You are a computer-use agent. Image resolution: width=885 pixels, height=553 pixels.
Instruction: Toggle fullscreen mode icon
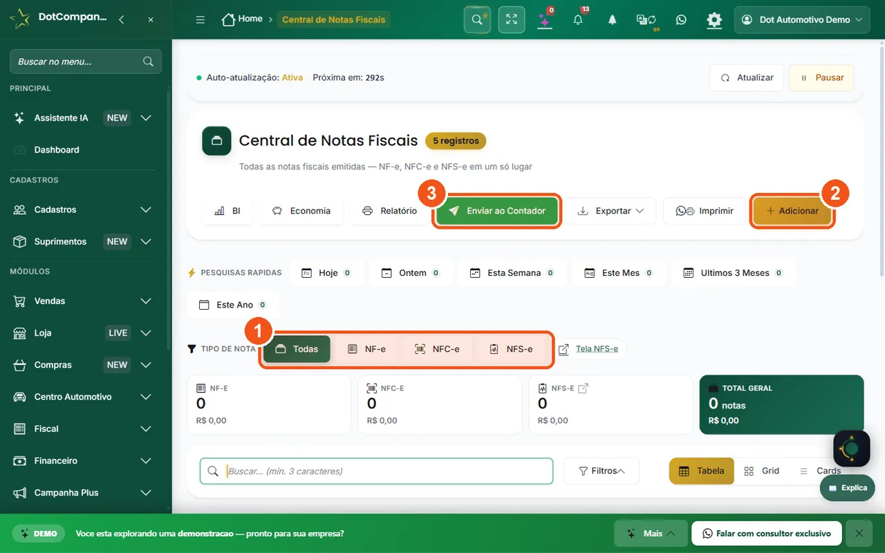tap(512, 19)
